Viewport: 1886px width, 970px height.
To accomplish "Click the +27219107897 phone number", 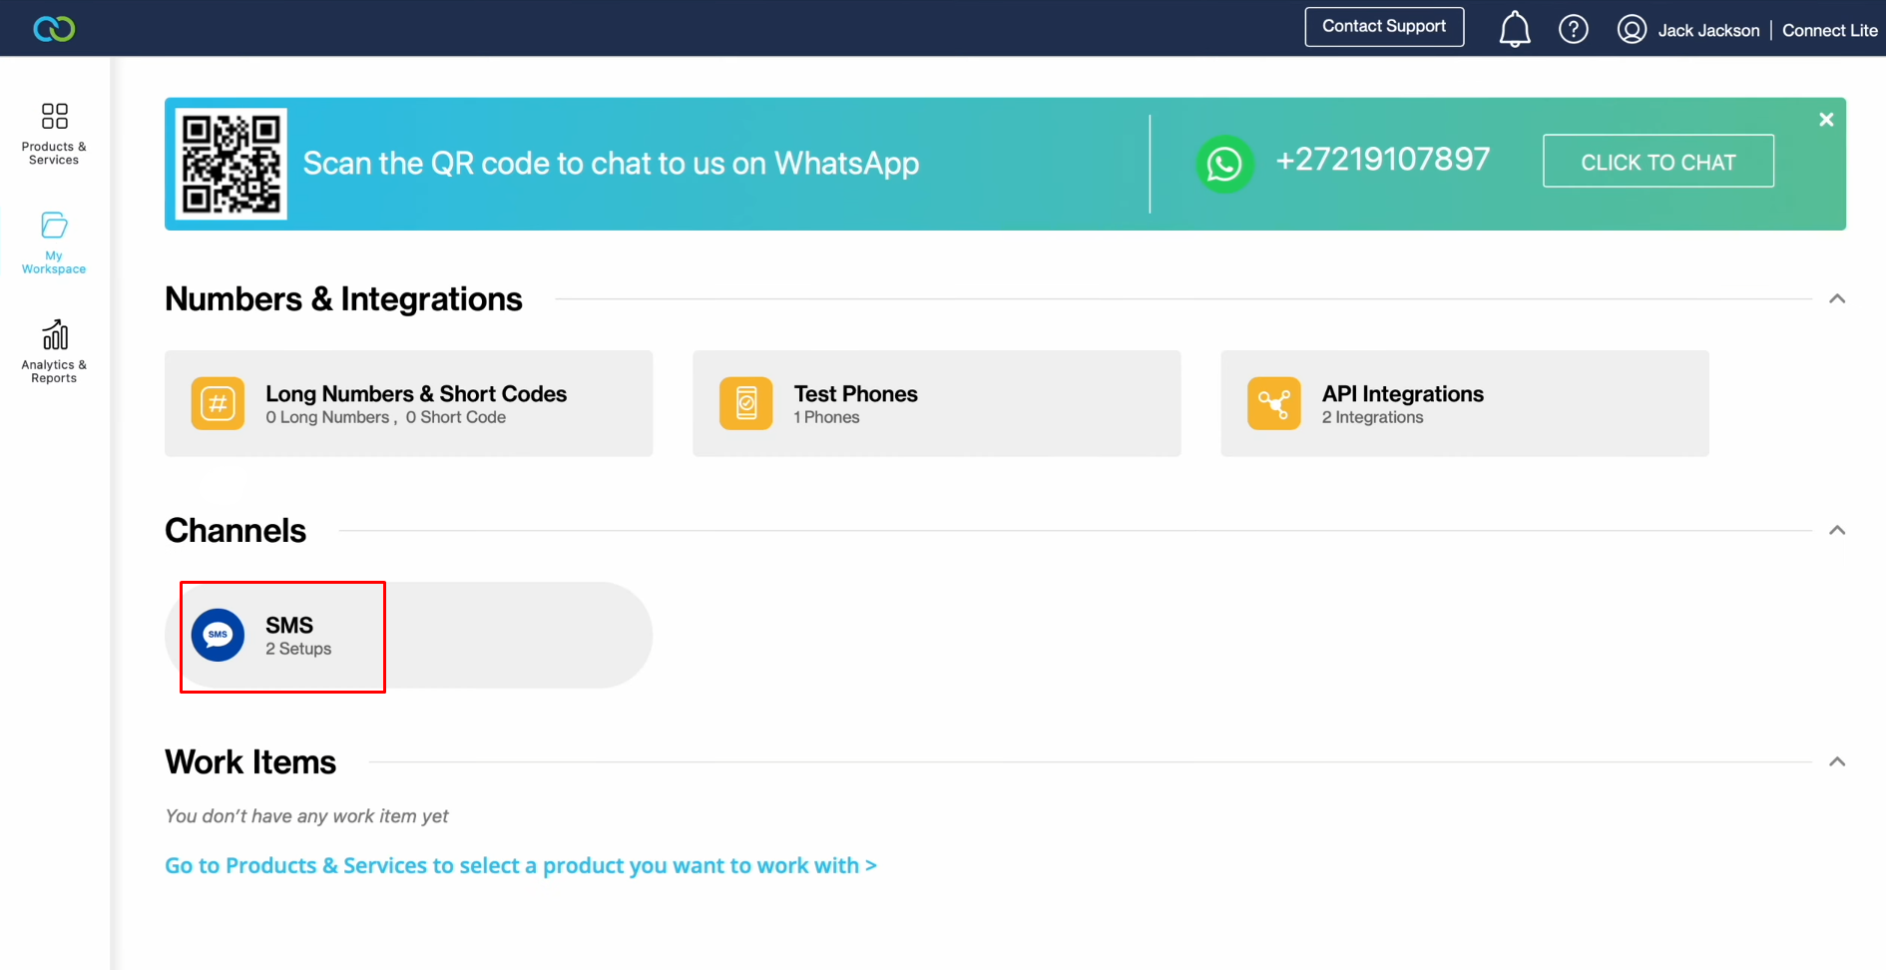I will 1383,160.
